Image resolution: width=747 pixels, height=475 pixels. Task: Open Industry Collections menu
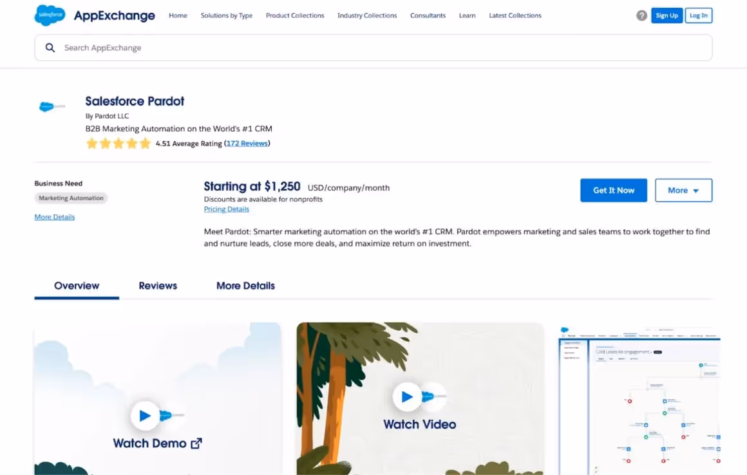(367, 15)
